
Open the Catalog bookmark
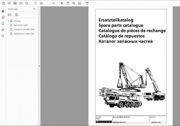[17, 21]
